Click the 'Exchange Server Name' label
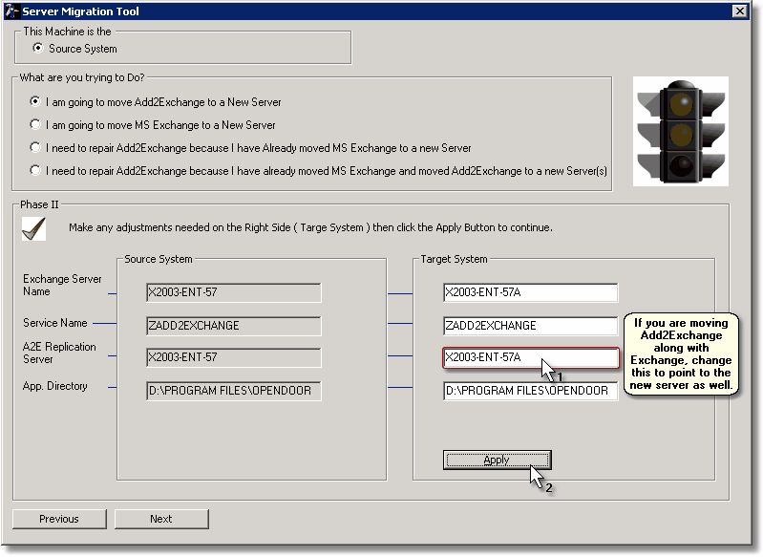 point(62,286)
